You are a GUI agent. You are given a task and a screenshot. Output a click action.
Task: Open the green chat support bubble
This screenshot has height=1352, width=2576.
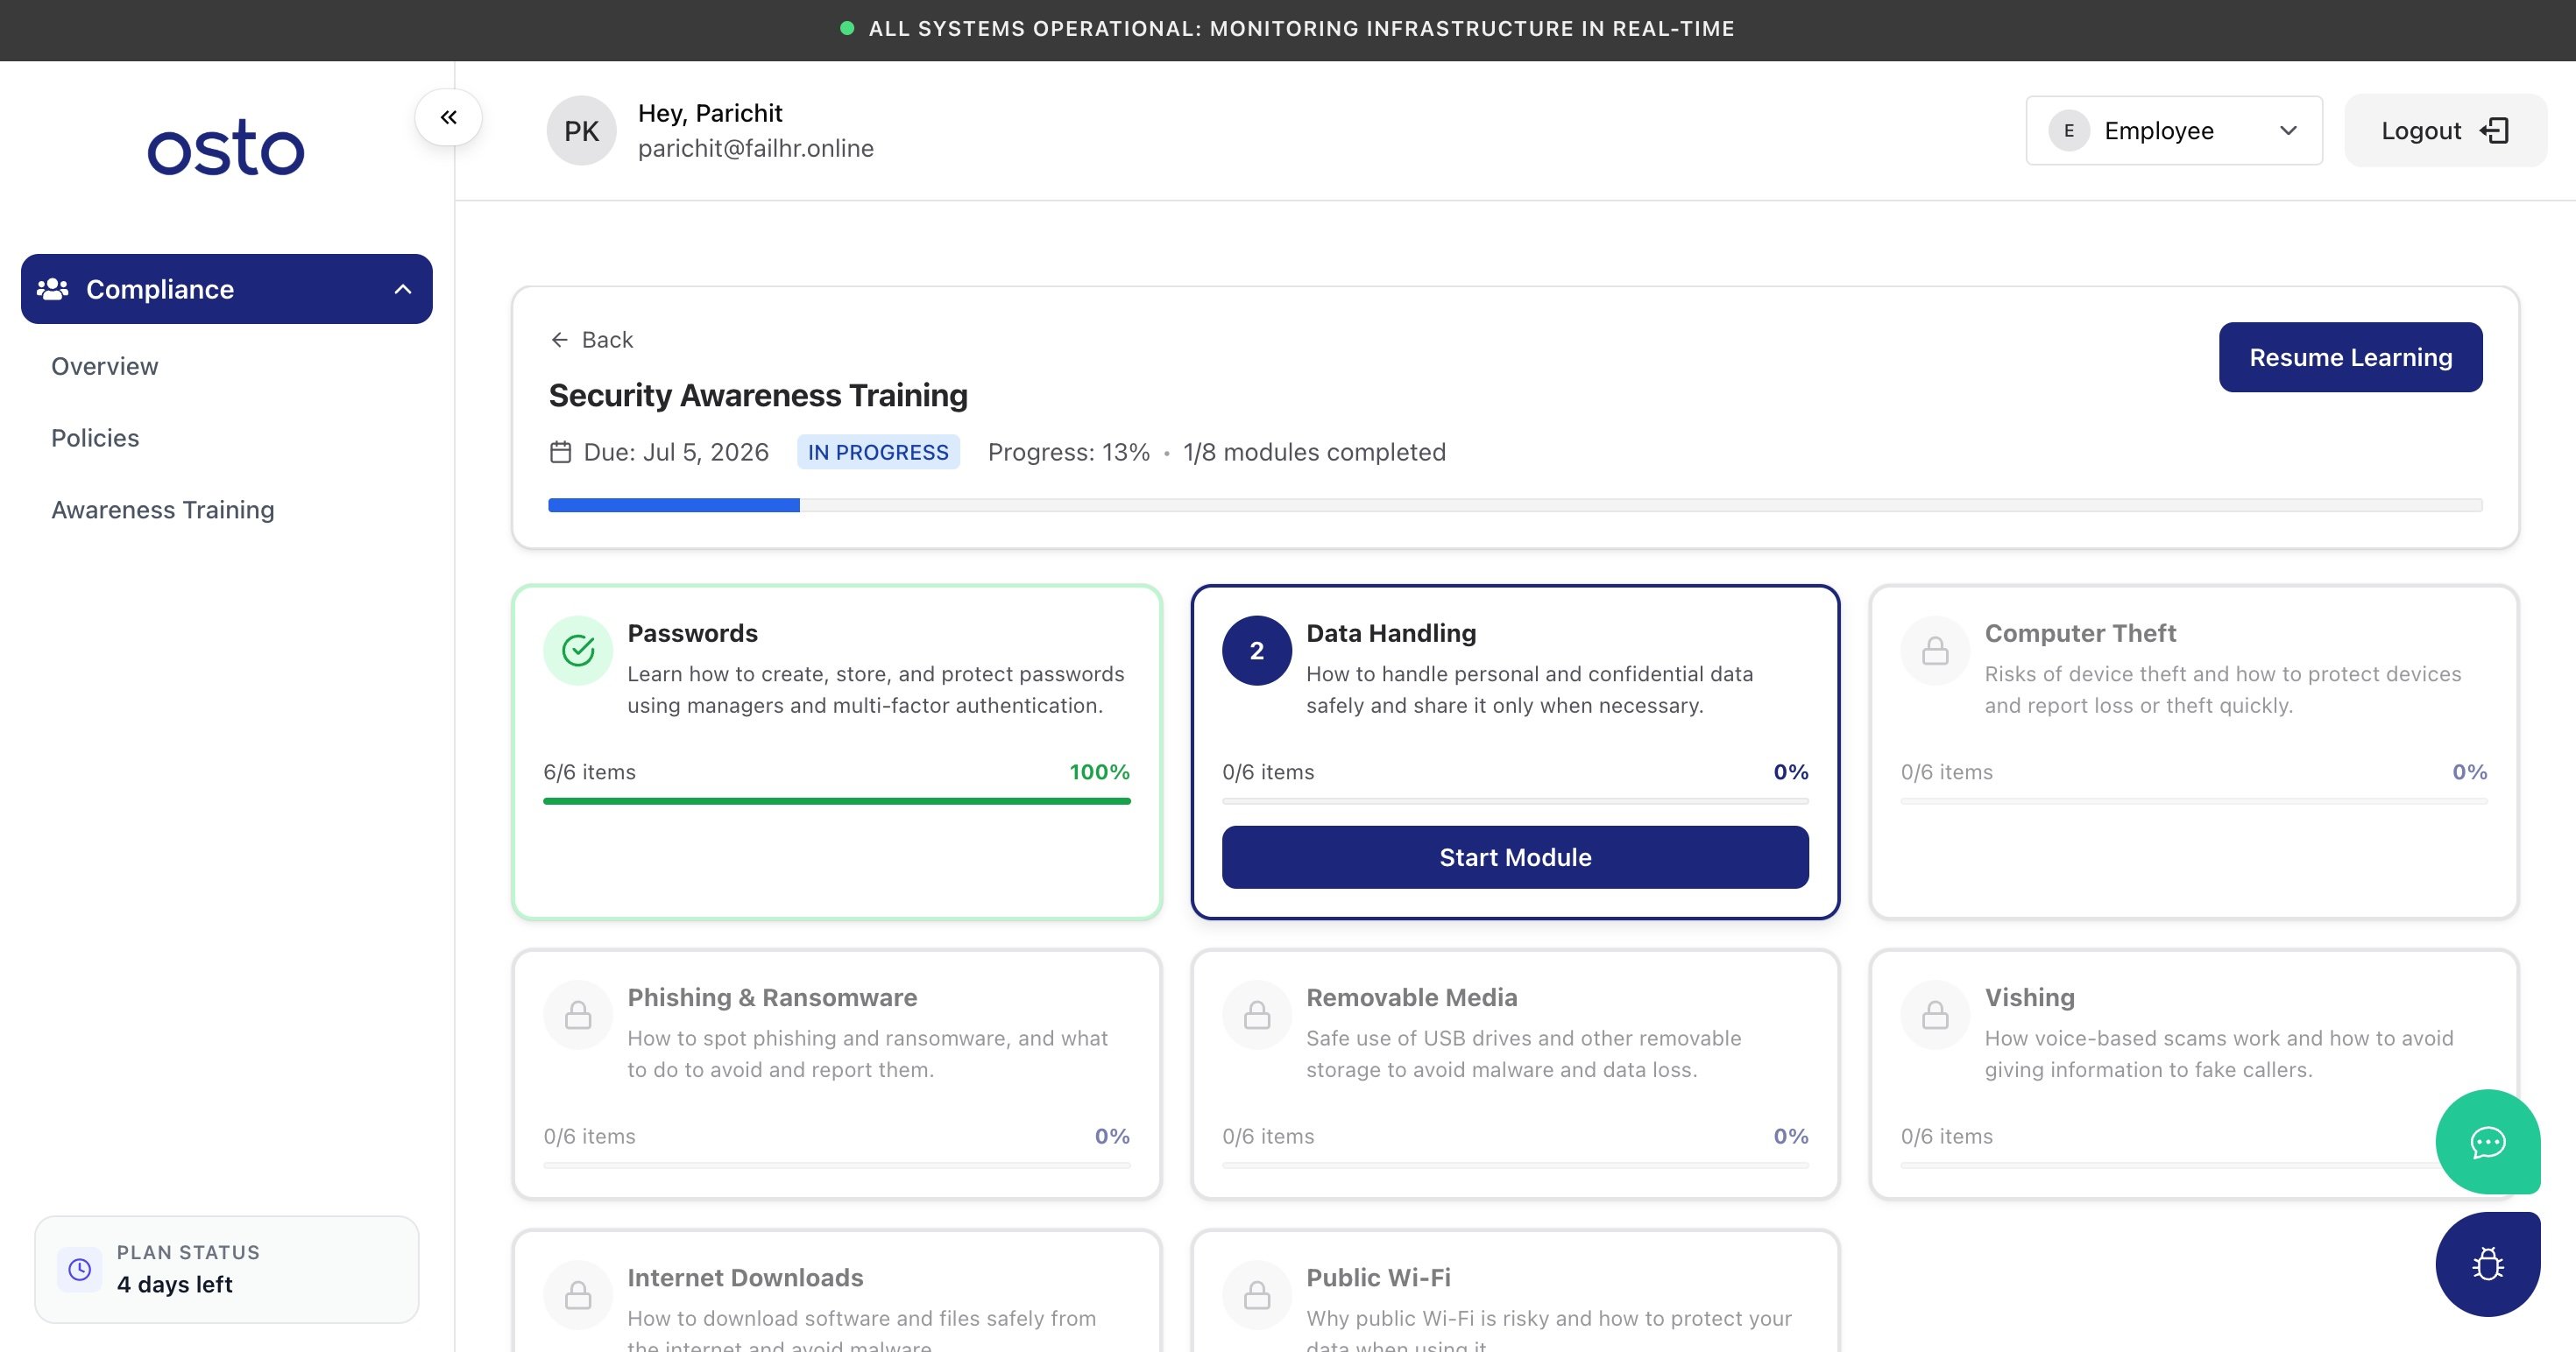pos(2487,1141)
